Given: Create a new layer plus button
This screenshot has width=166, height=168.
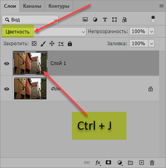Looking at the screenshot, I should tap(141, 162).
